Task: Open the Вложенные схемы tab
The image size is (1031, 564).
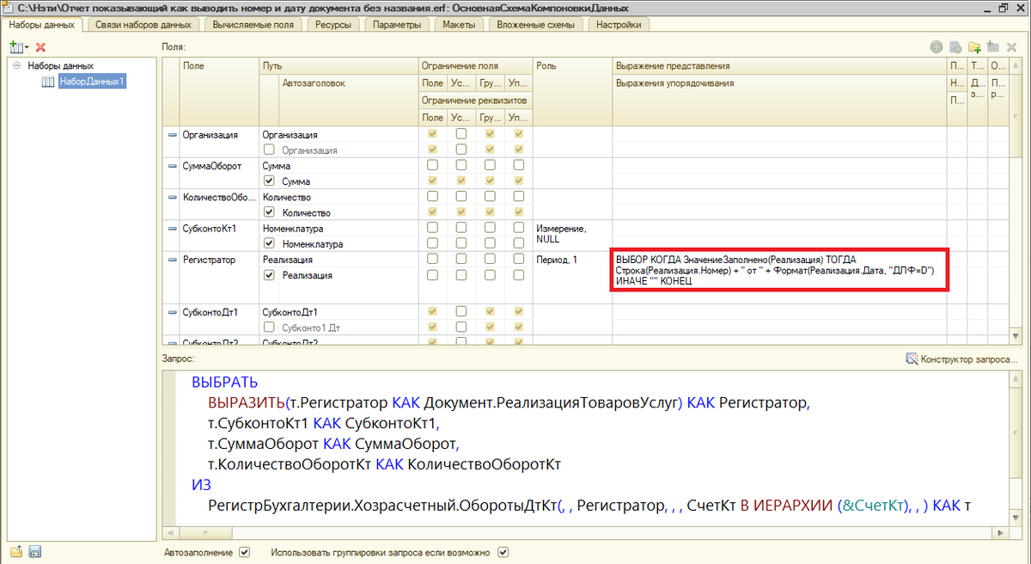Action: 536,25
